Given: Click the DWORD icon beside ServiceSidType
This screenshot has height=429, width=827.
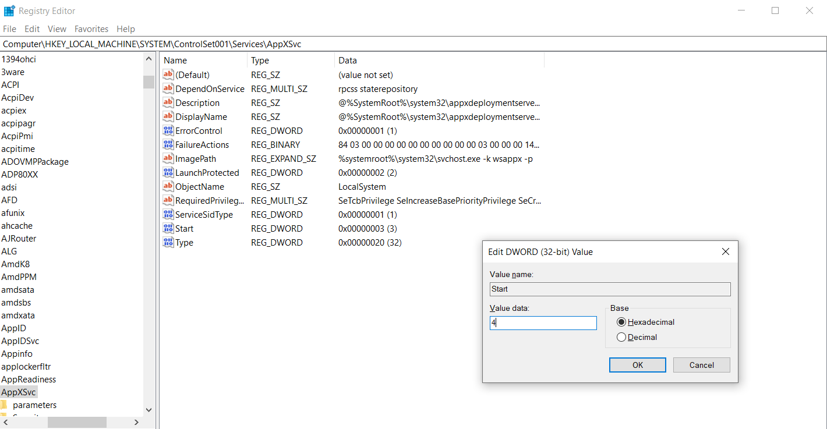Looking at the screenshot, I should pos(168,215).
